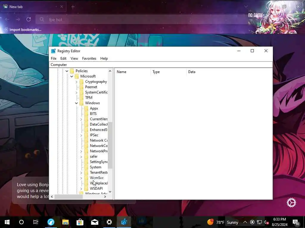This screenshot has width=305, height=228.
Task: Open the Windows Start menu
Action: [x=7, y=222]
